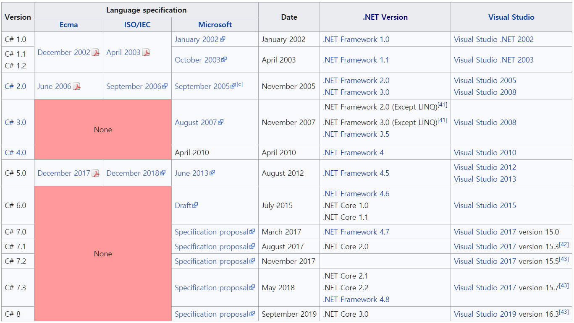Open .NET Framework 2.0 link in C# 2.0 row

click(x=356, y=81)
